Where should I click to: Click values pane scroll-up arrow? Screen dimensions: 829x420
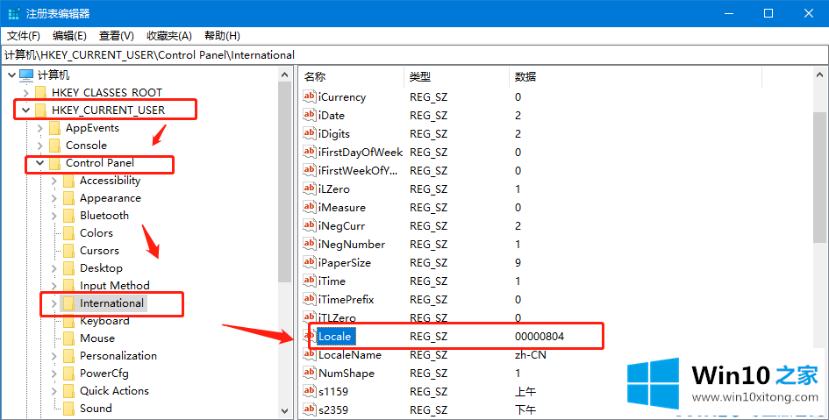(820, 75)
